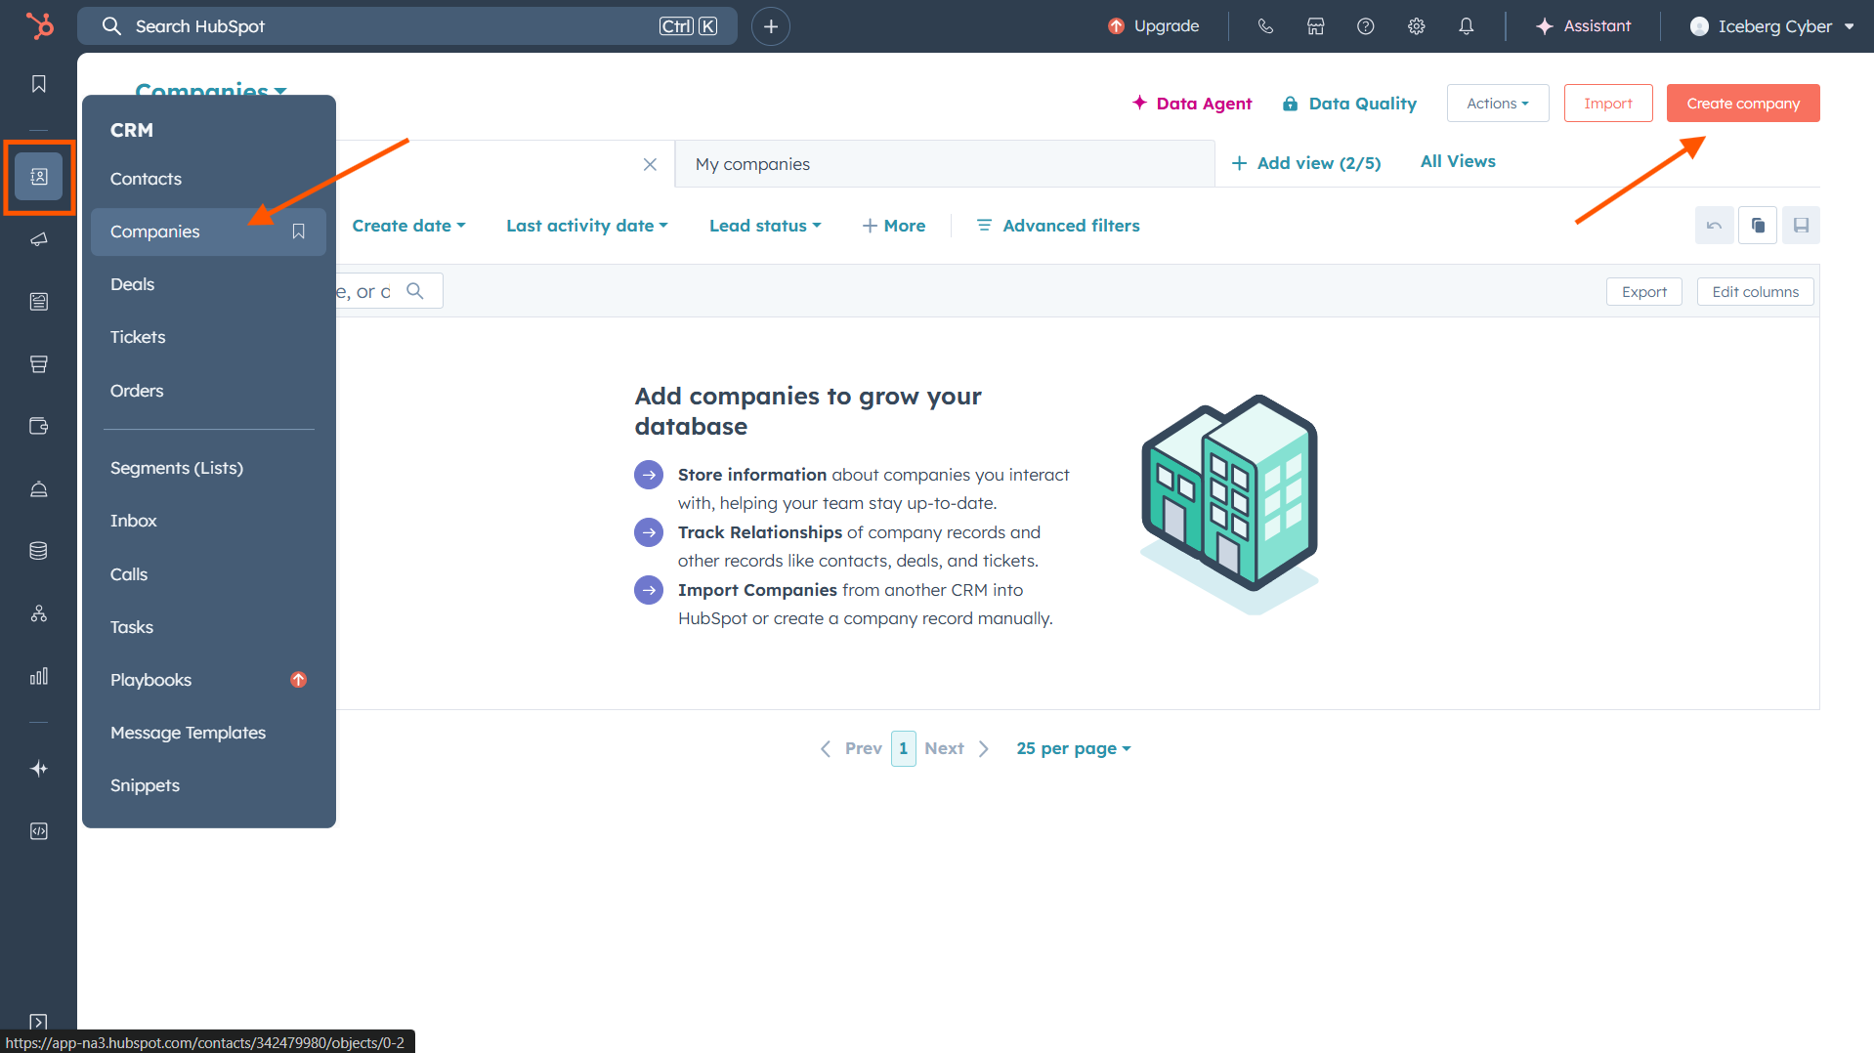
Task: Open the Create date filter dropdown
Action: 409,226
